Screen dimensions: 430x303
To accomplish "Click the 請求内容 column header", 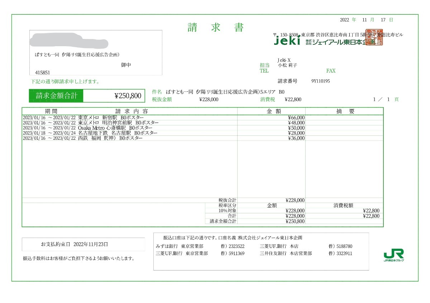I will [x=132, y=111].
